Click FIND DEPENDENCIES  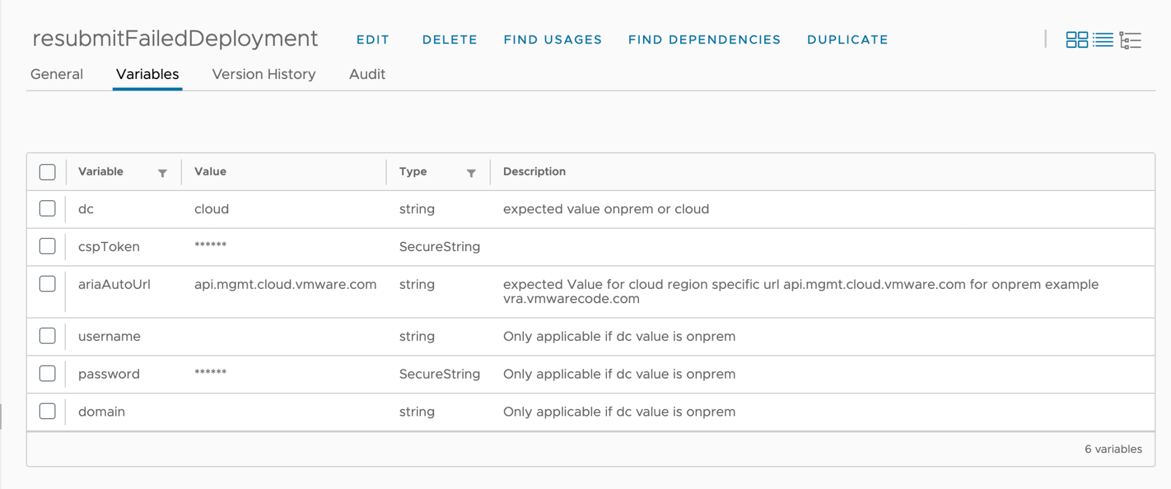[704, 40]
